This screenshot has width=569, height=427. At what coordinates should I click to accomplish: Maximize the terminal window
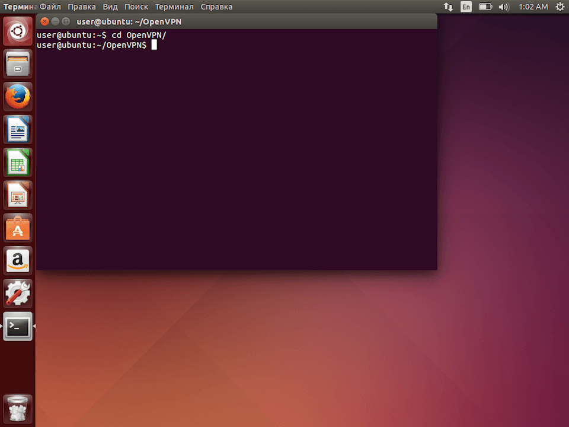(x=65, y=21)
